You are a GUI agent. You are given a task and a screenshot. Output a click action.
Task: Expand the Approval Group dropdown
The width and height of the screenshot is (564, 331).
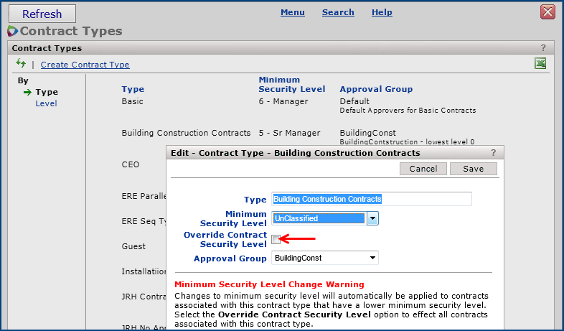(372, 258)
